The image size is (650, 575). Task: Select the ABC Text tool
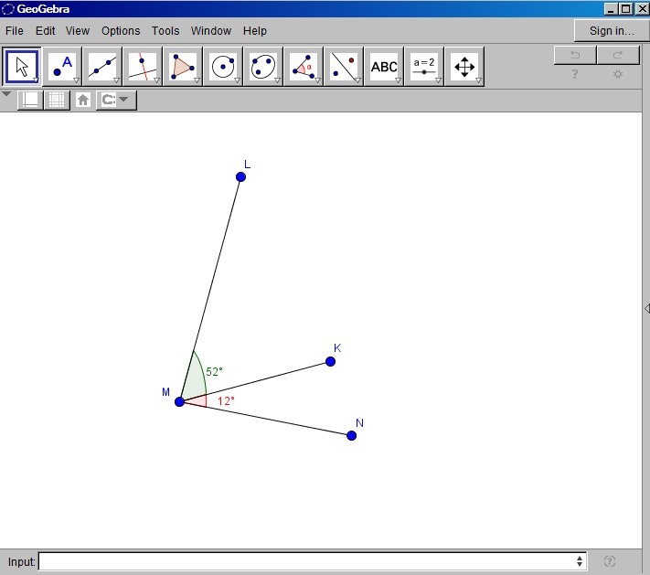tap(383, 67)
